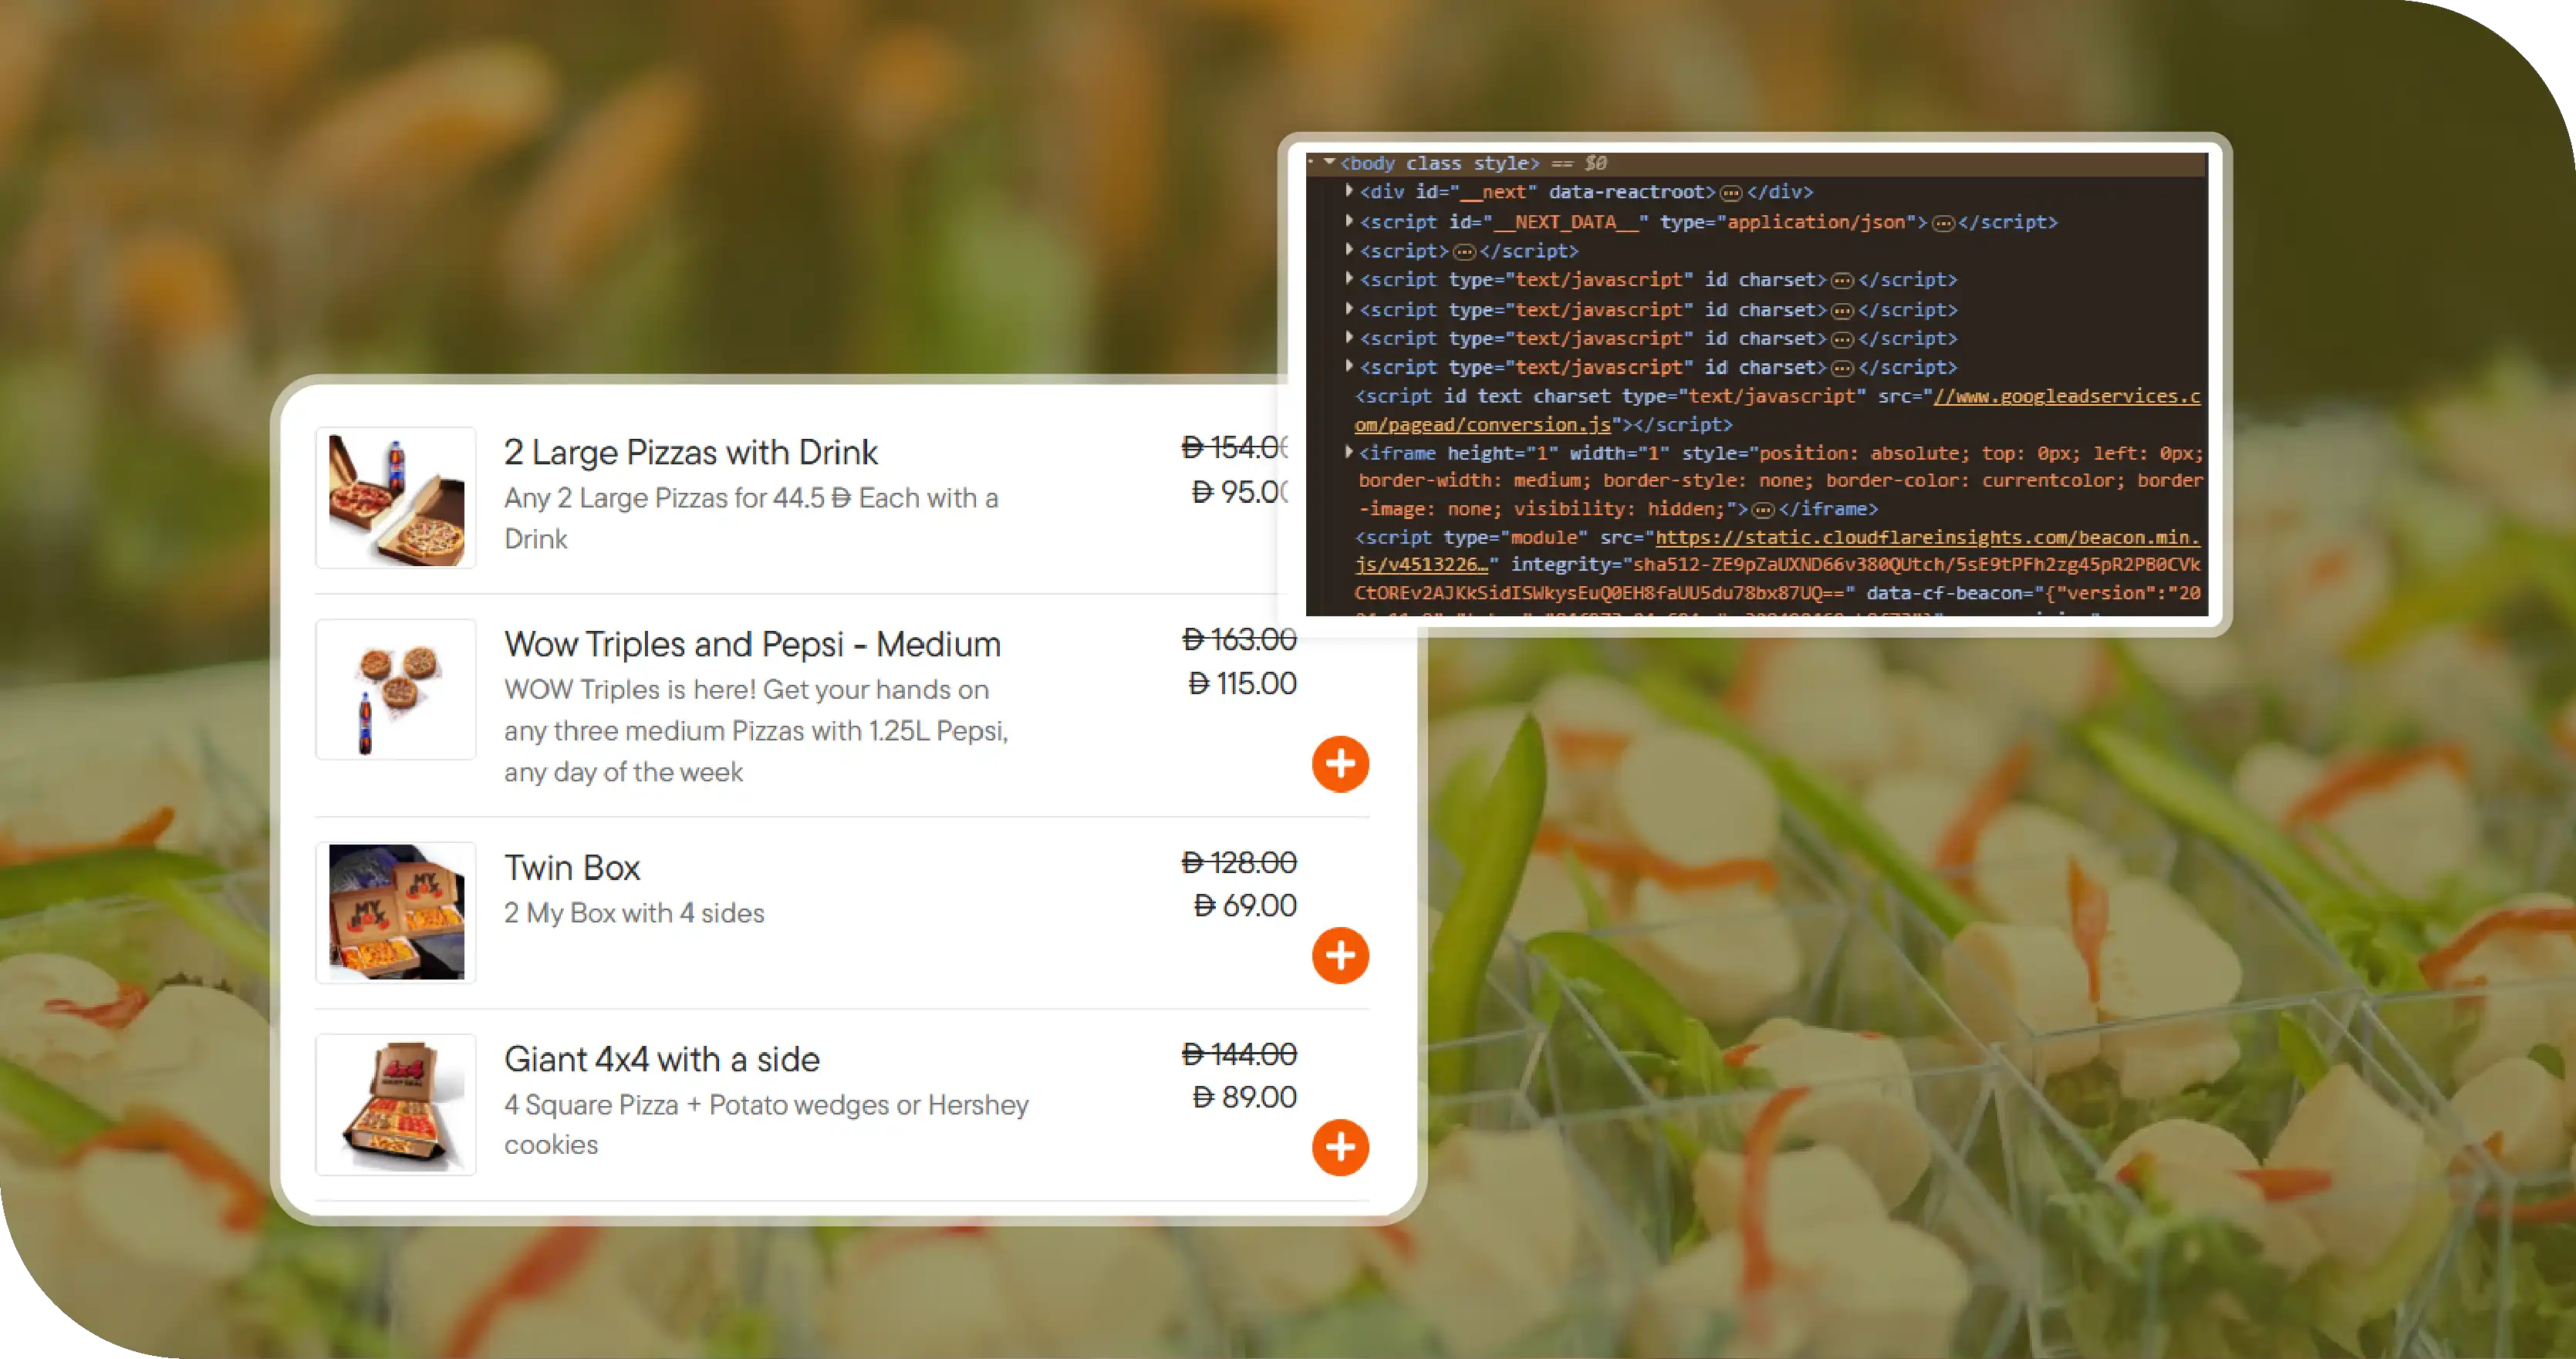View the Twin Box product photo

396,913
